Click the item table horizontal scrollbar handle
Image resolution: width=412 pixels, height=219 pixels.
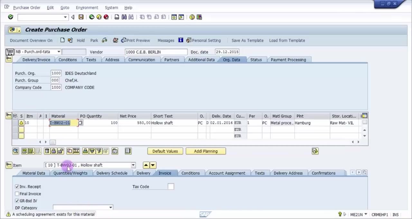tap(52, 142)
